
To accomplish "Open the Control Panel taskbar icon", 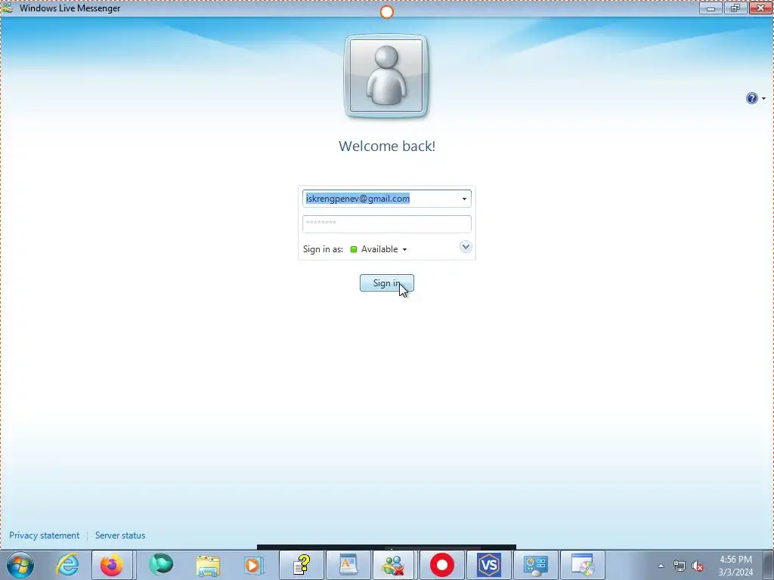I will tap(536, 565).
